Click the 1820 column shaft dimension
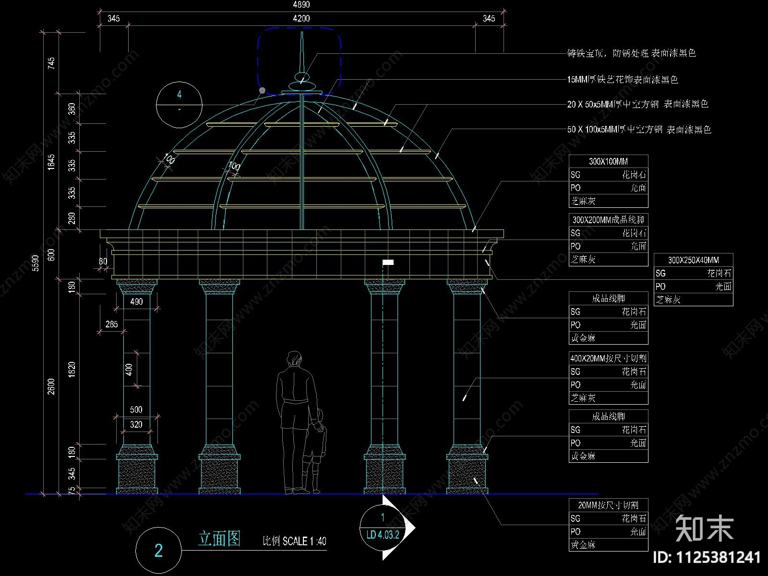768x576 pixels. click(x=72, y=370)
